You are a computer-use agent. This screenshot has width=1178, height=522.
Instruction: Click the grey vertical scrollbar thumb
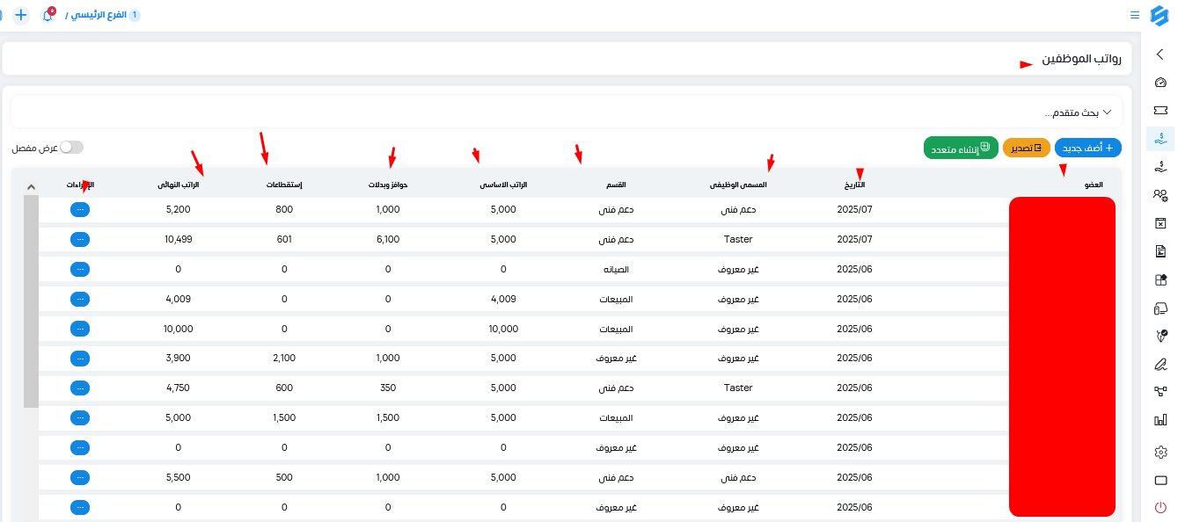coord(31,301)
